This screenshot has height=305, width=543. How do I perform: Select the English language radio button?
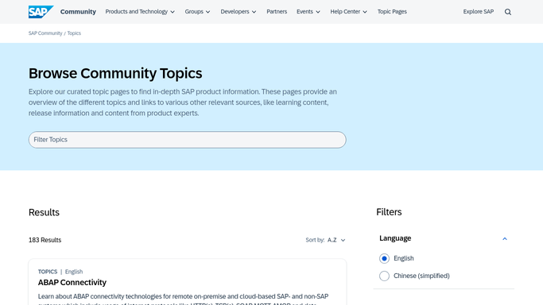click(384, 258)
